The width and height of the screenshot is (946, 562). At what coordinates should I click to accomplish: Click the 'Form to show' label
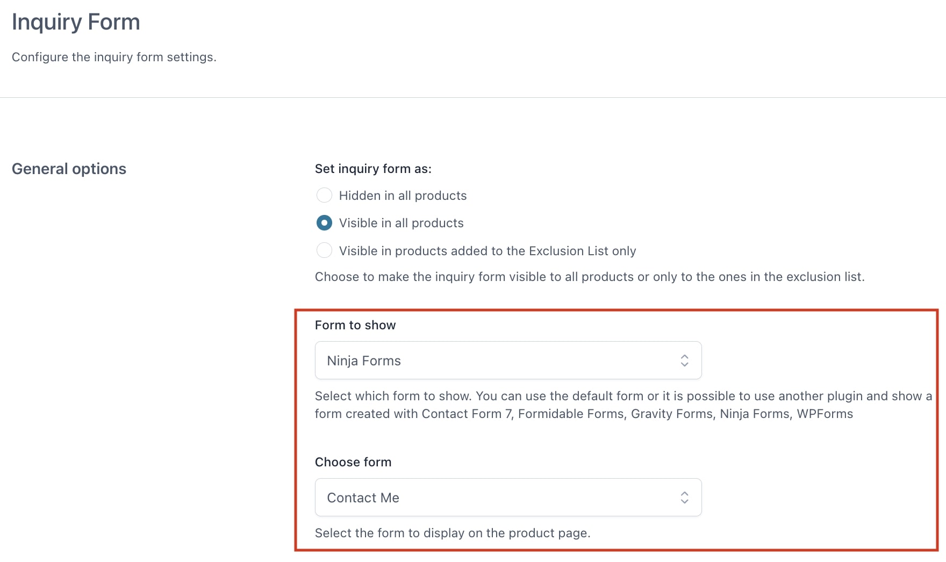coord(355,325)
